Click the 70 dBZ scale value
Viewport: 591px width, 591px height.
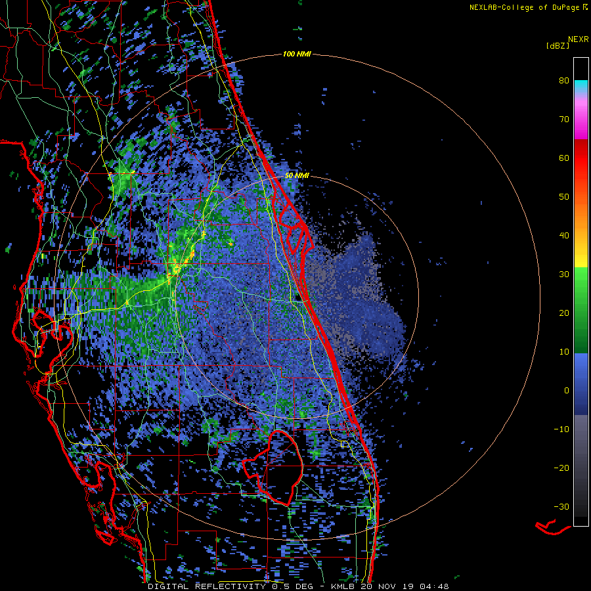tap(564, 119)
